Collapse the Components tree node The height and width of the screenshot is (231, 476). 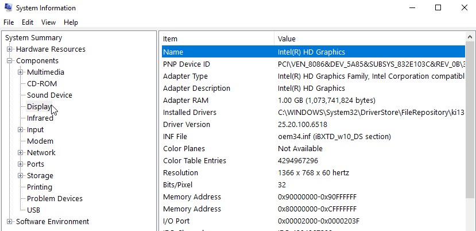pyautogui.click(x=10, y=61)
